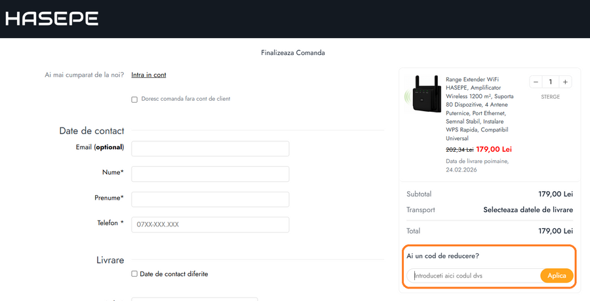590x301 pixels.
Task: Remove the product using STERGE
Action: coord(550,97)
